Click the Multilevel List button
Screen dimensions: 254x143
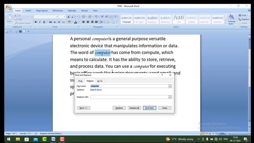click(96, 17)
